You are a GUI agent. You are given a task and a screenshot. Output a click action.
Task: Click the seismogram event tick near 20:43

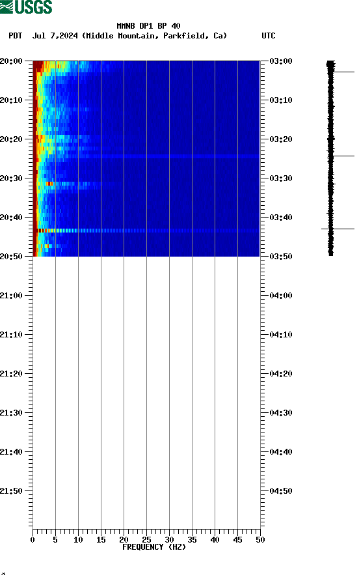(x=338, y=229)
